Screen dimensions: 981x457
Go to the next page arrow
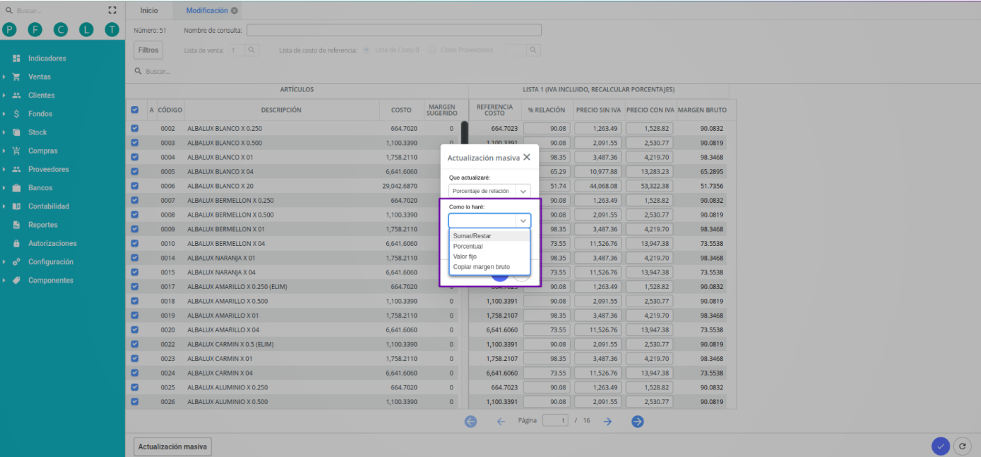click(x=607, y=421)
